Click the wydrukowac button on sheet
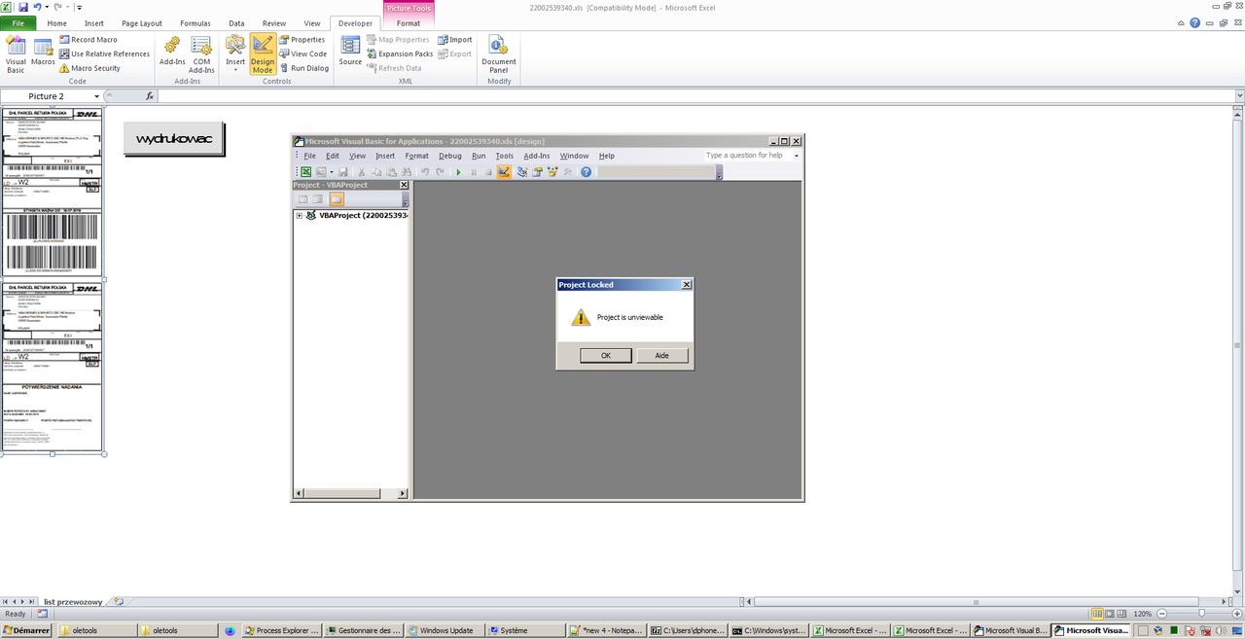This screenshot has height=639, width=1245. coord(174,139)
